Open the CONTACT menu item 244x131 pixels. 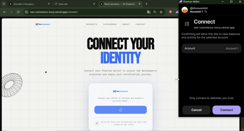(x=140, y=24)
